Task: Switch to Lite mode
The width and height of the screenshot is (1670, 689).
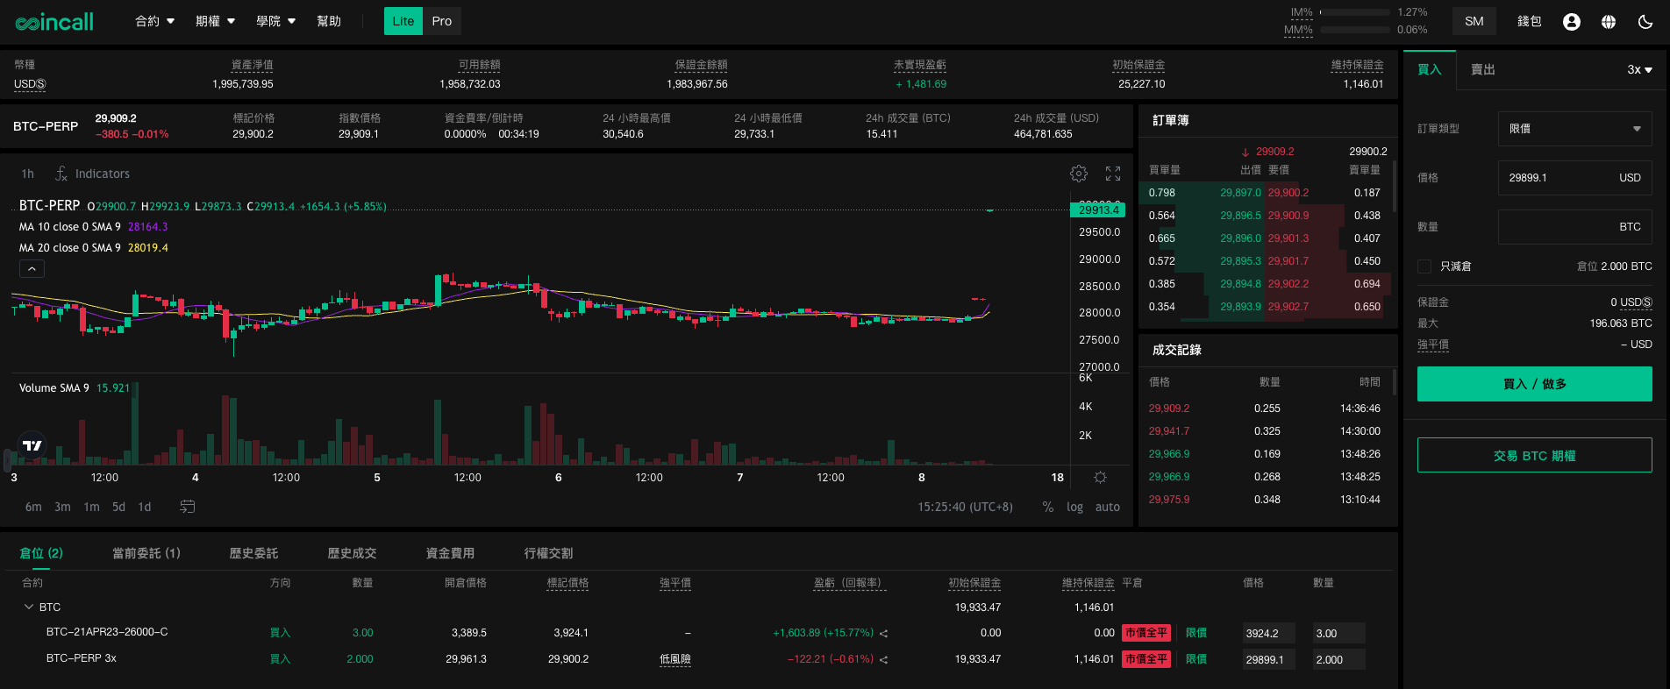Action: [x=403, y=21]
